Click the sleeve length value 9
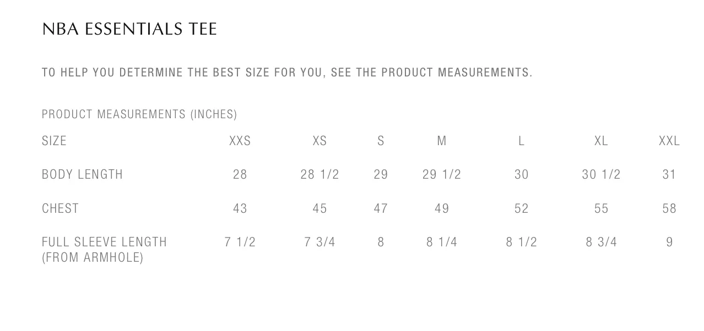The image size is (704, 331). [x=669, y=242]
